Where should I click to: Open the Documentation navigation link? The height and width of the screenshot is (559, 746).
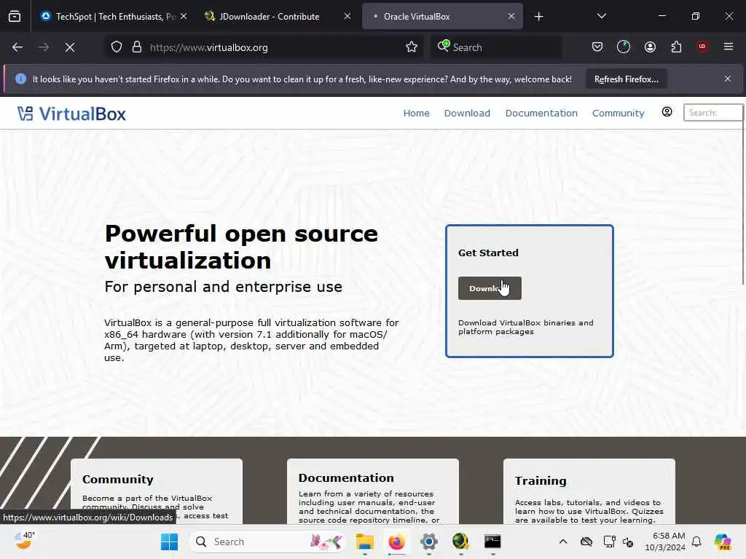pyautogui.click(x=541, y=113)
